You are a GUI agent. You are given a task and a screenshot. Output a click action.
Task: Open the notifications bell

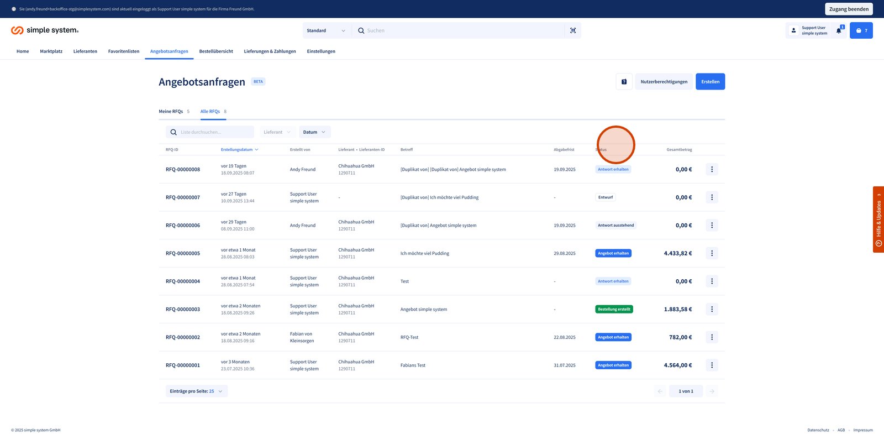click(839, 30)
